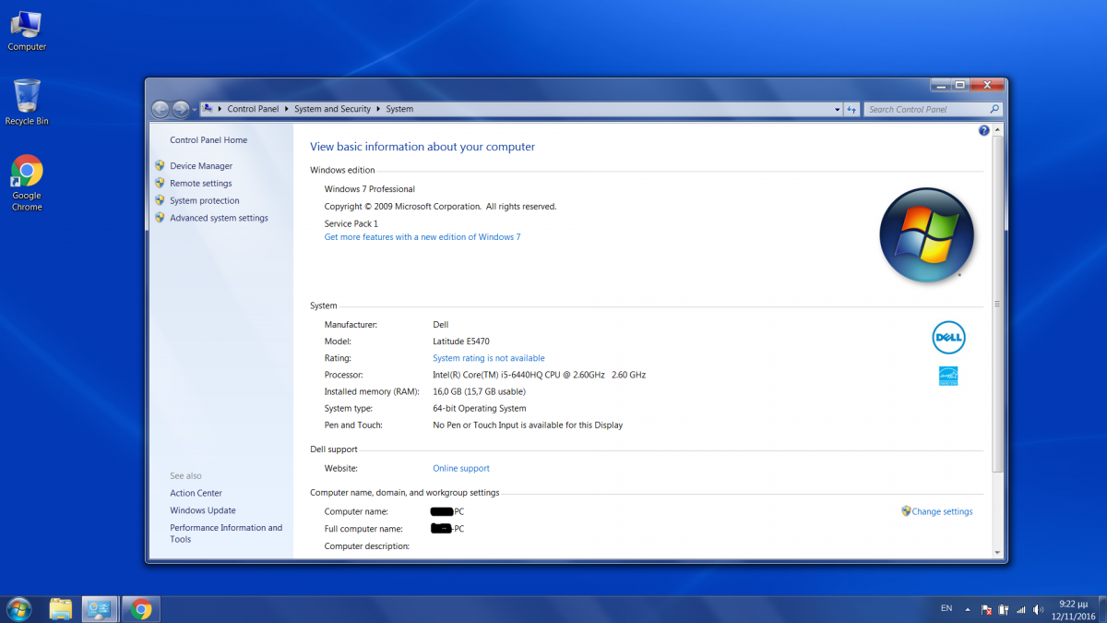The image size is (1107, 623).
Task: Click the Latitude E5470 model text
Action: point(461,341)
